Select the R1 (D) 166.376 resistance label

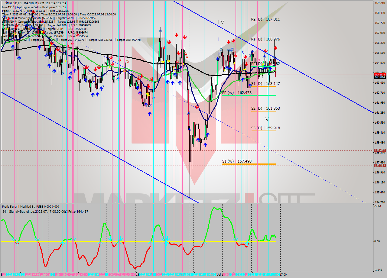click(265, 39)
